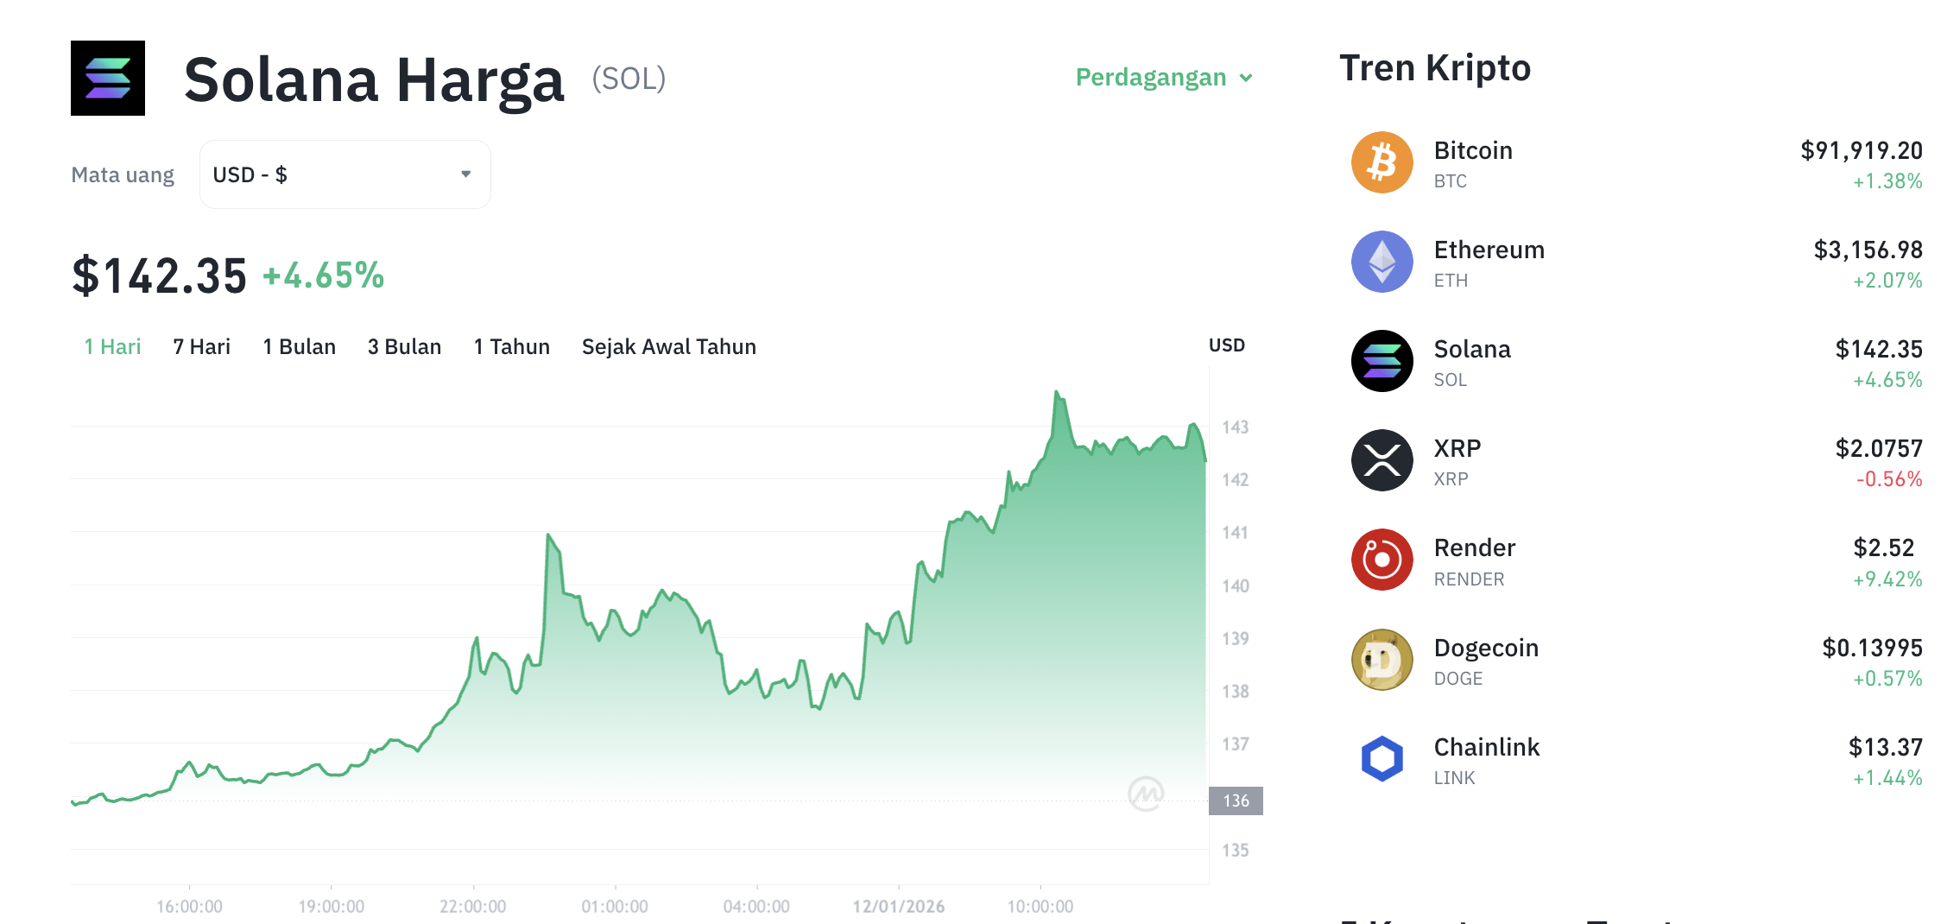This screenshot has height=924, width=1941.
Task: Click the Chainlink name link
Action: click(x=1487, y=747)
